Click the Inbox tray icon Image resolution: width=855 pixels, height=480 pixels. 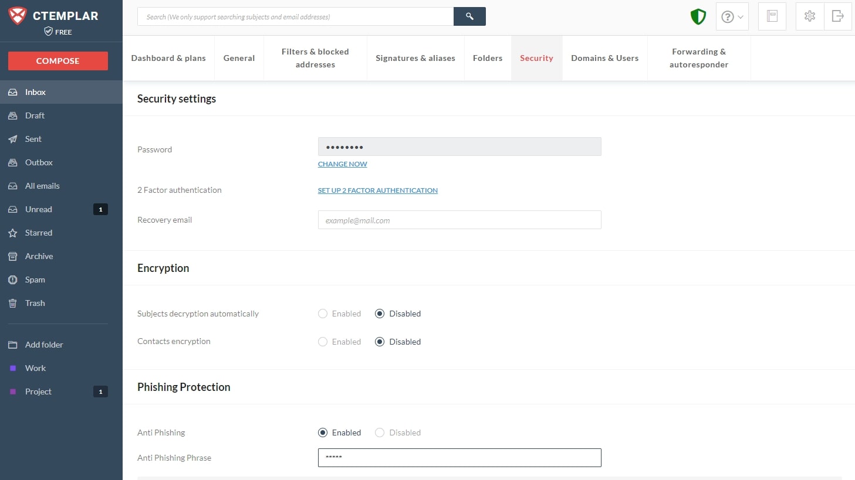[13, 92]
